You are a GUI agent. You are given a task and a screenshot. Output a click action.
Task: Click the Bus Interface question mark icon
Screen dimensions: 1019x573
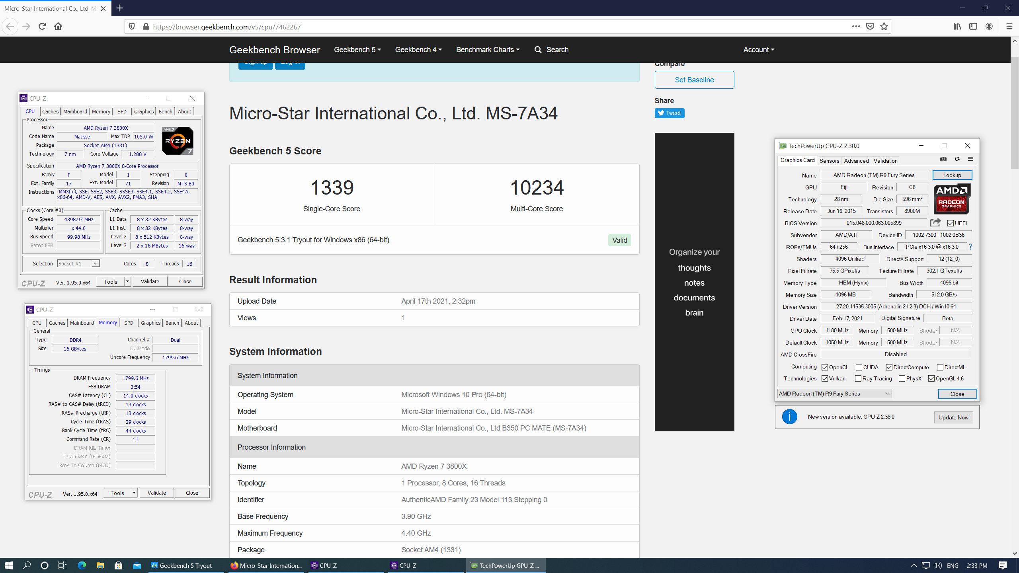[x=970, y=247]
